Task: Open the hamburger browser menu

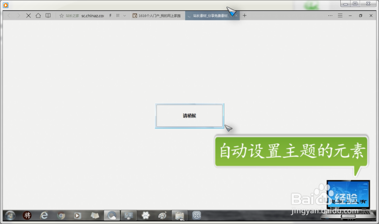Action: click(340, 16)
